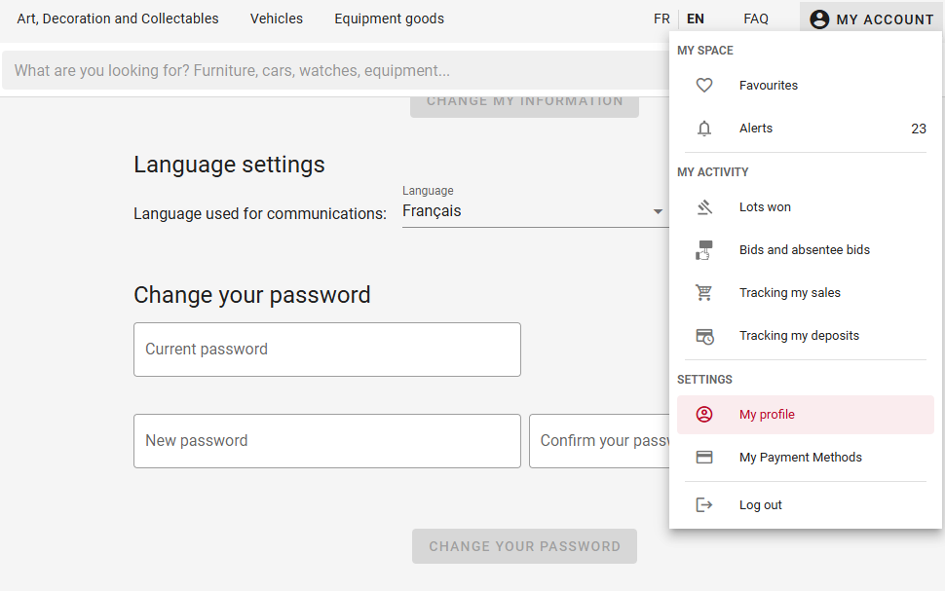Open the FAQ link
The image size is (945, 591).
coord(756,19)
